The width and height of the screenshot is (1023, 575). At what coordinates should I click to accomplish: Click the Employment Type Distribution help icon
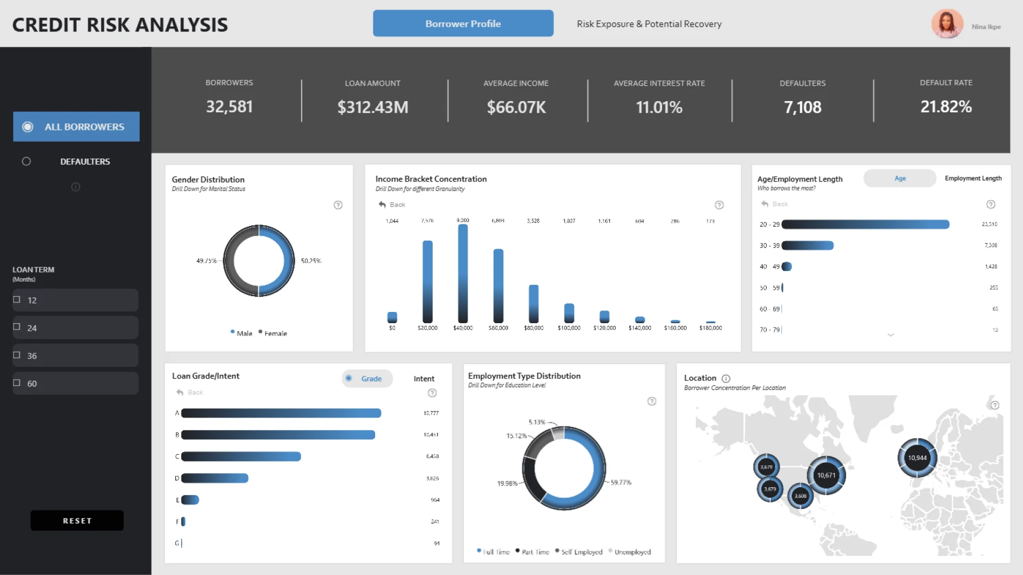click(652, 401)
